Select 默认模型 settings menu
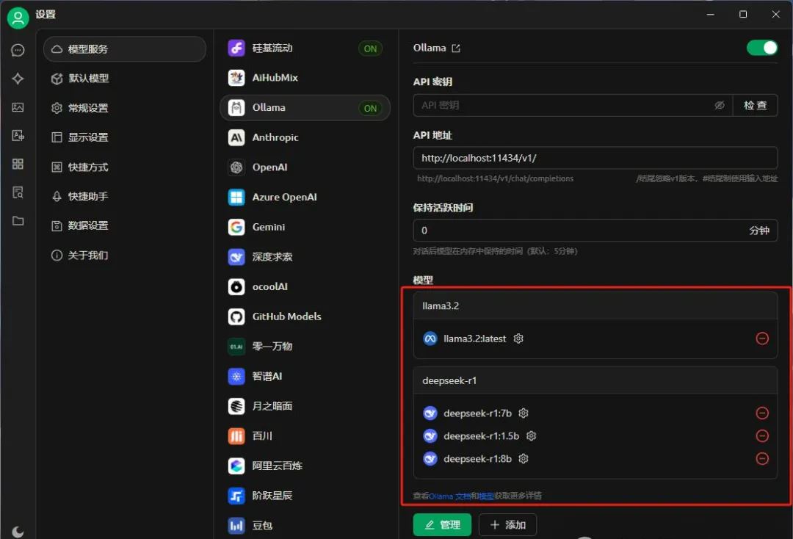This screenshot has height=539, width=793. click(124, 79)
